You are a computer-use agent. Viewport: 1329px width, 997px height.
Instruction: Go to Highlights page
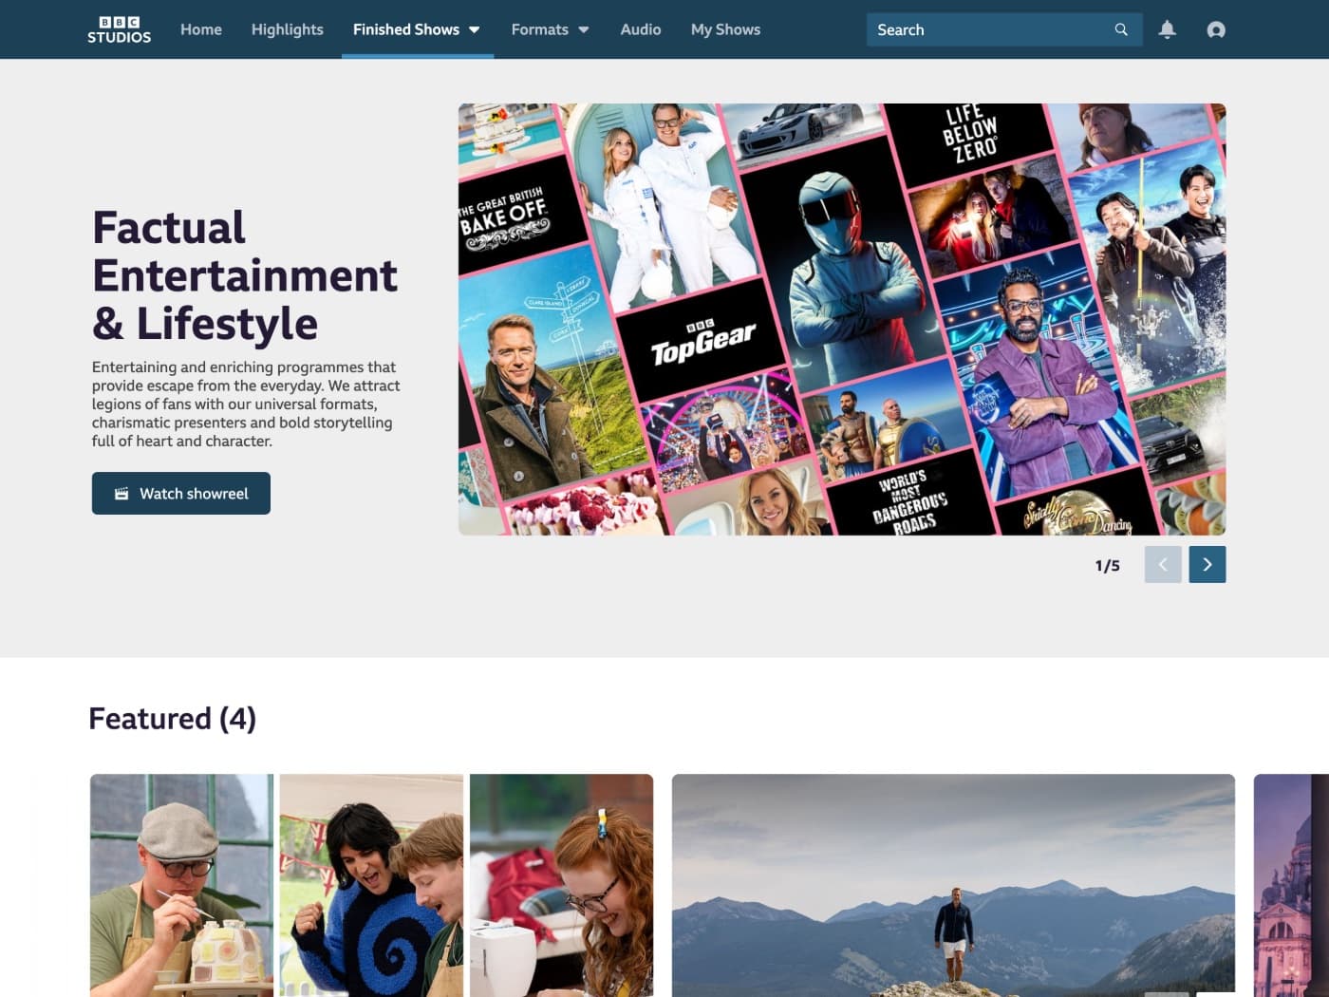[288, 29]
